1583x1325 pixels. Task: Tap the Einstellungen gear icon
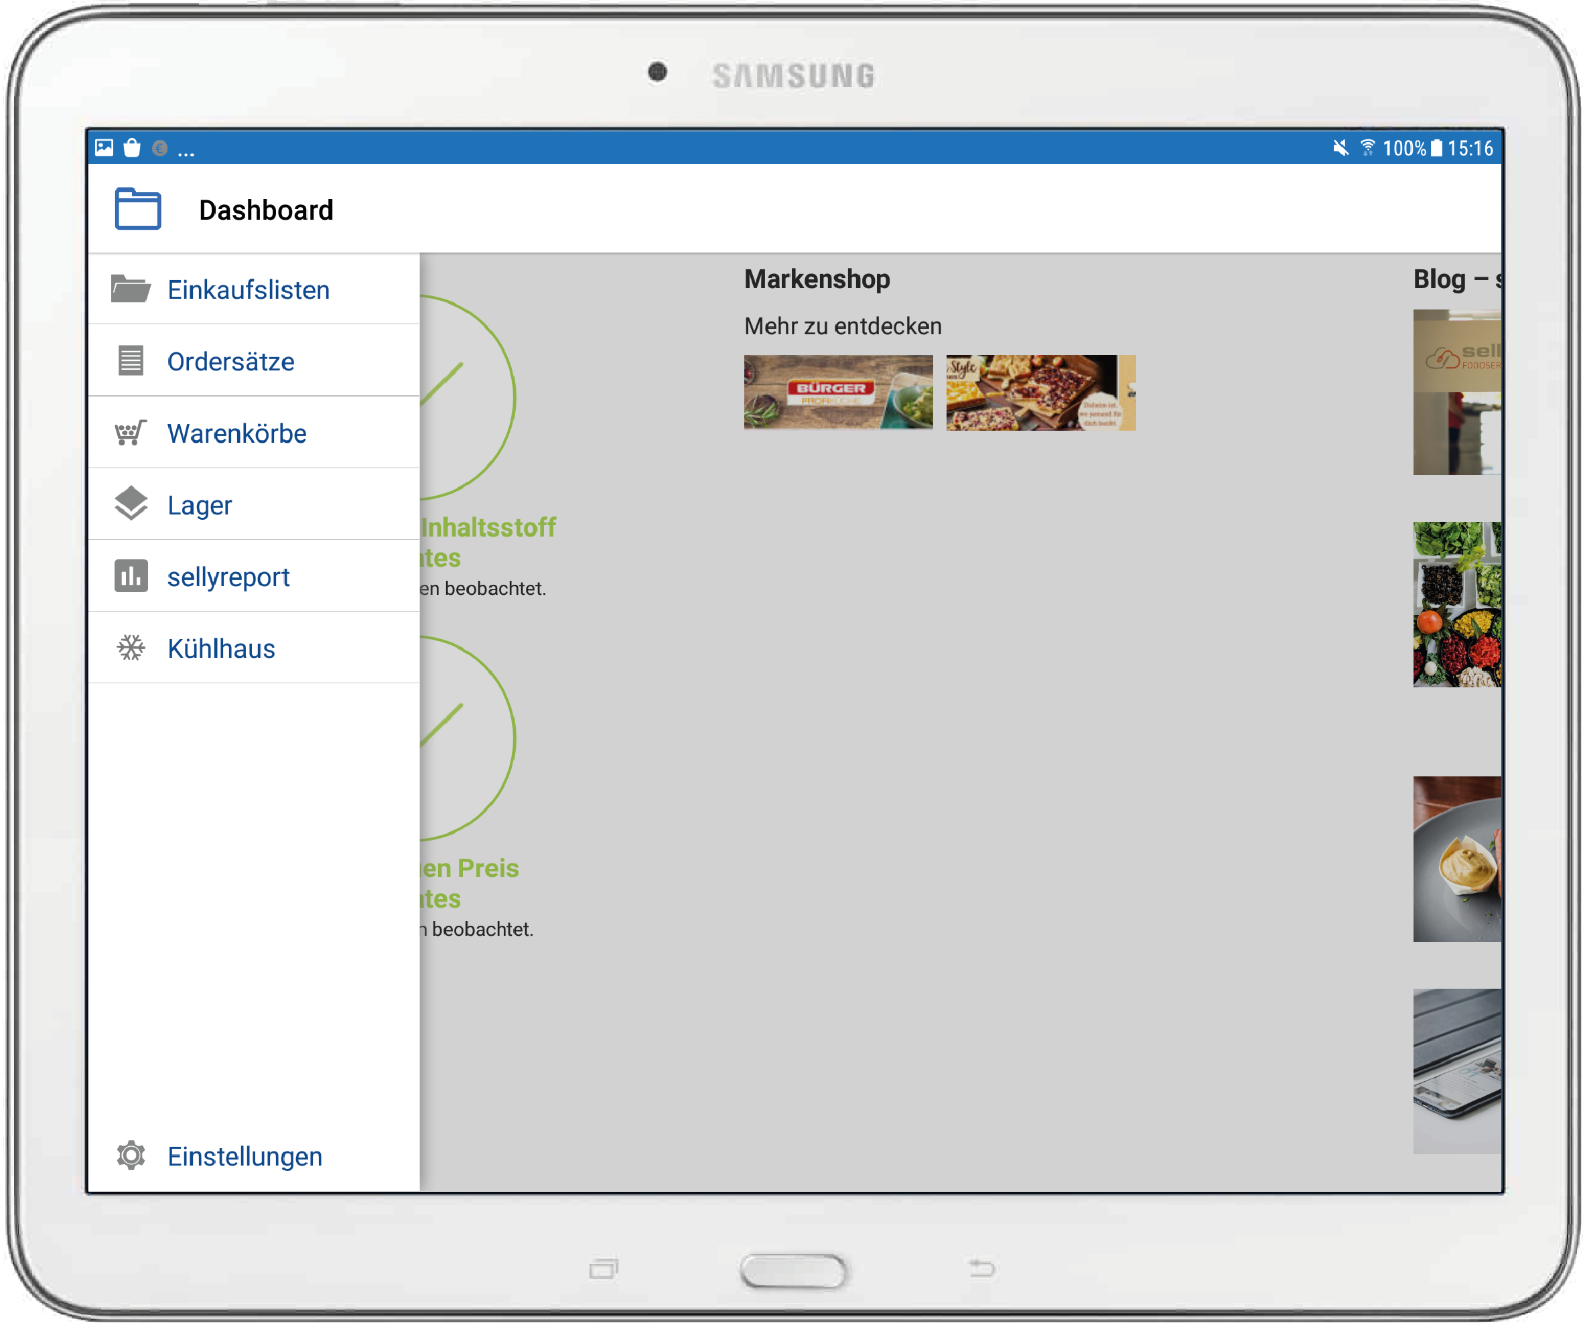[131, 1157]
